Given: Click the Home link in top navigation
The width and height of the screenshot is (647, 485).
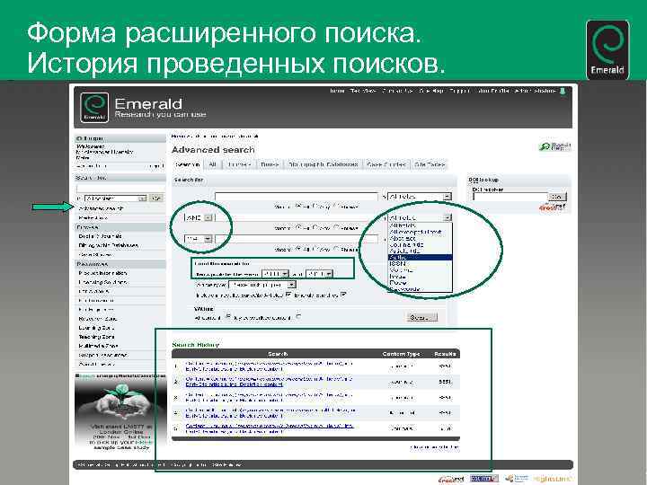Looking at the screenshot, I should pos(337,91).
